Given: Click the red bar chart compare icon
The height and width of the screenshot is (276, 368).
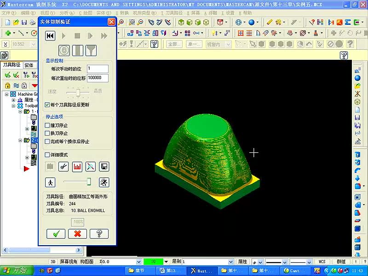Looking at the screenshot, I should tap(77, 167).
